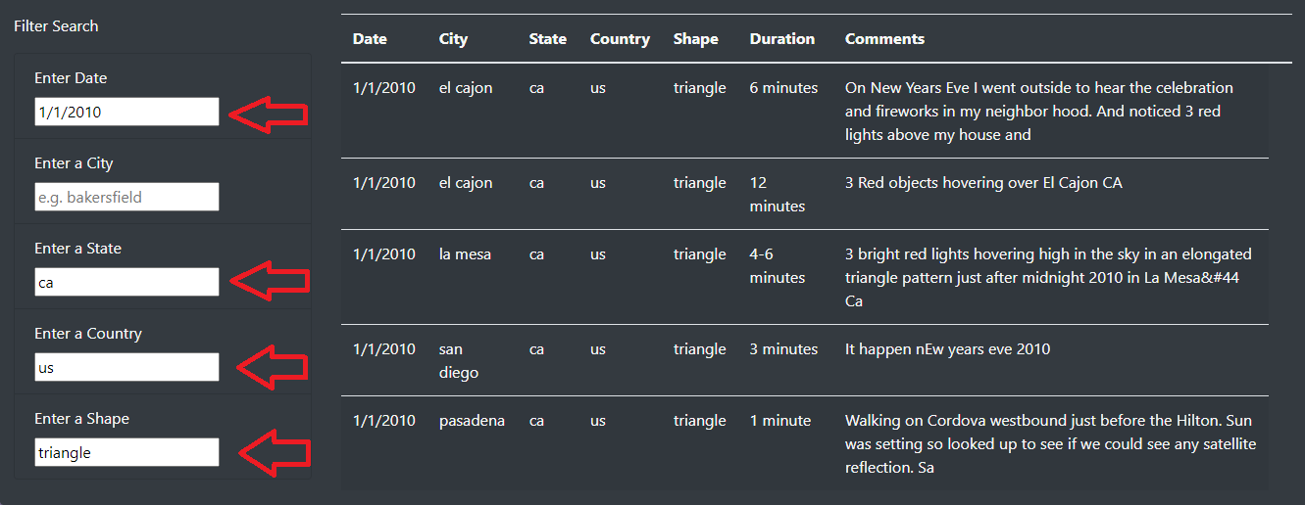Click the la mesa city cell
This screenshot has height=505, width=1305.
[x=465, y=254]
